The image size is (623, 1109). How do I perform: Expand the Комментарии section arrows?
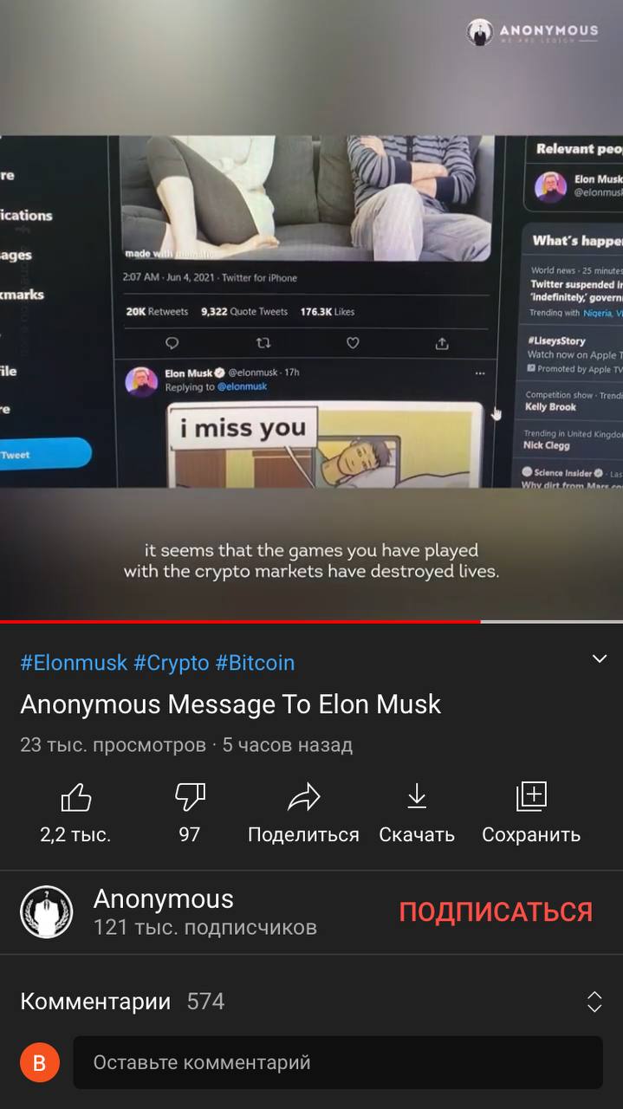[594, 1002]
